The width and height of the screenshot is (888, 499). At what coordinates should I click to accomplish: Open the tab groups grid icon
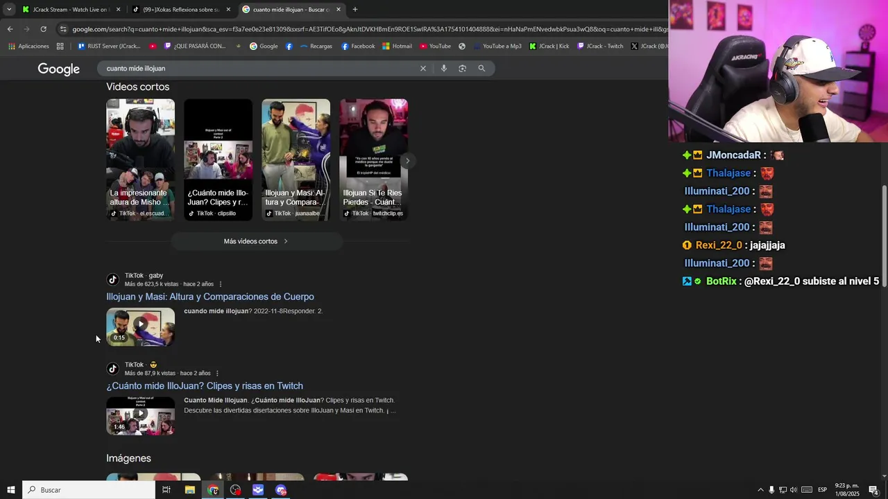[x=60, y=46]
